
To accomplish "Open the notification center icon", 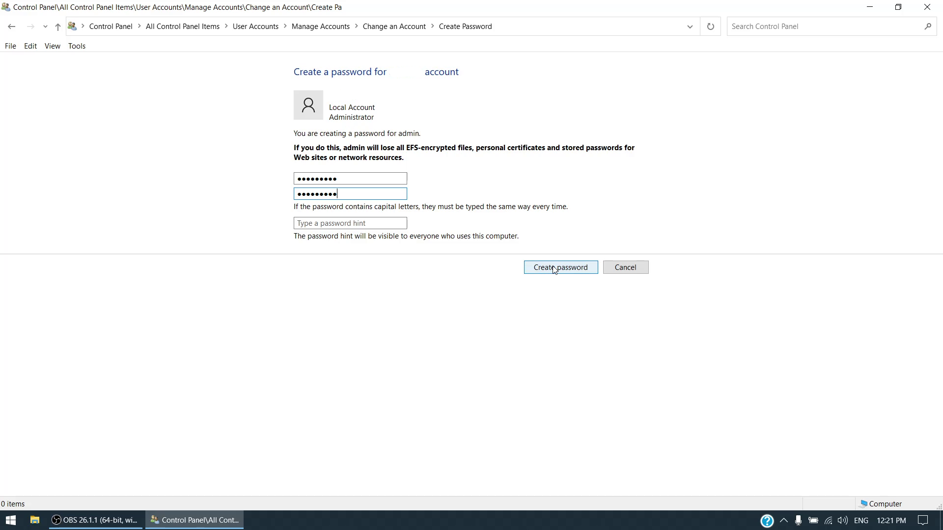I will (923, 520).
